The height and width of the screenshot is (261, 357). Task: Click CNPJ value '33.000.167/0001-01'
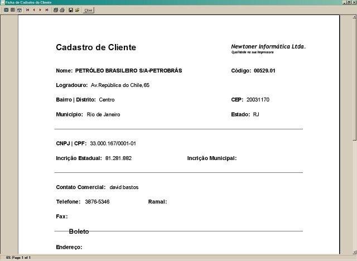113,143
